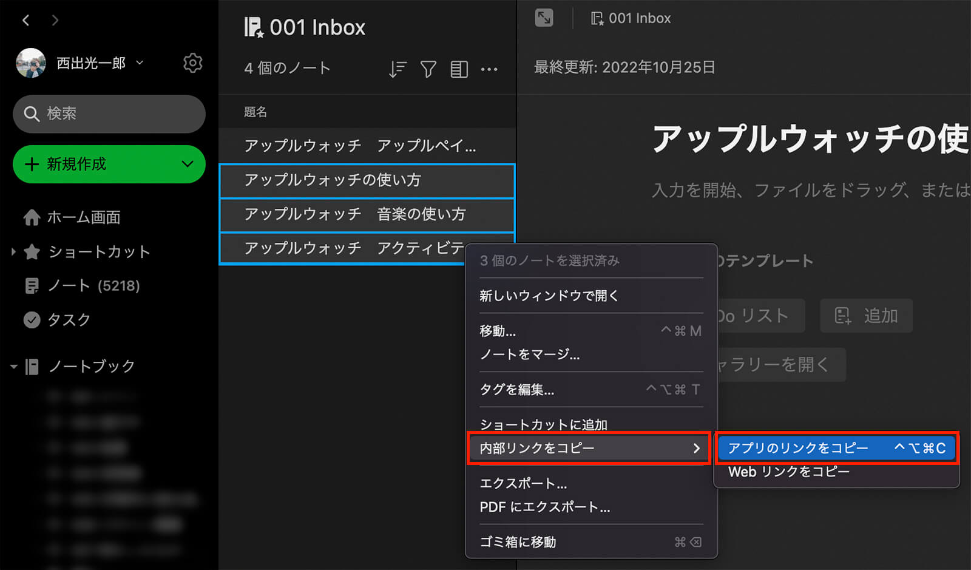Click the ギャラリーを開く button
Screen dimensions: 971x570
(781, 365)
